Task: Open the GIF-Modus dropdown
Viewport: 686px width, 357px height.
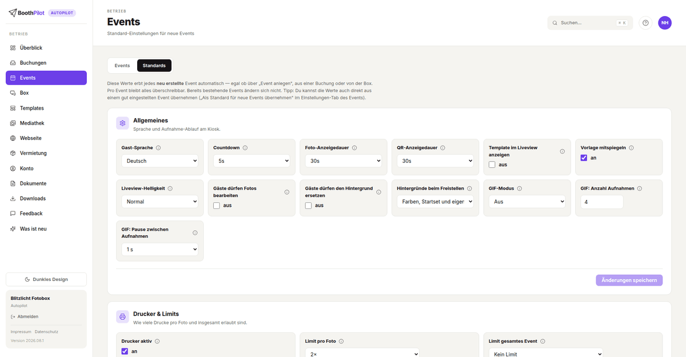Action: [527, 202]
